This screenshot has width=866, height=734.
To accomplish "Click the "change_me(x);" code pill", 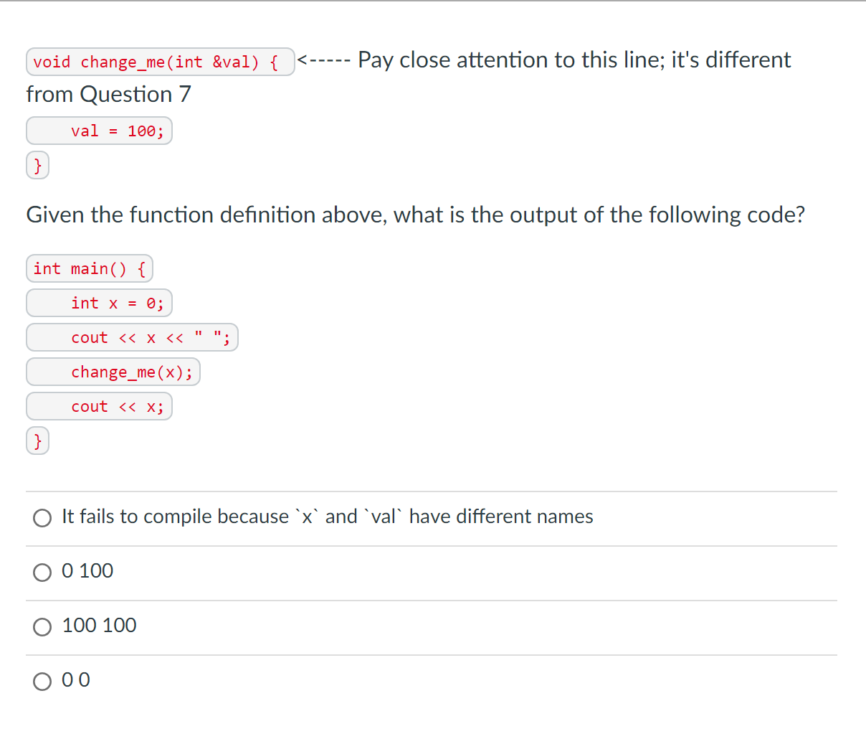I will click(x=113, y=372).
